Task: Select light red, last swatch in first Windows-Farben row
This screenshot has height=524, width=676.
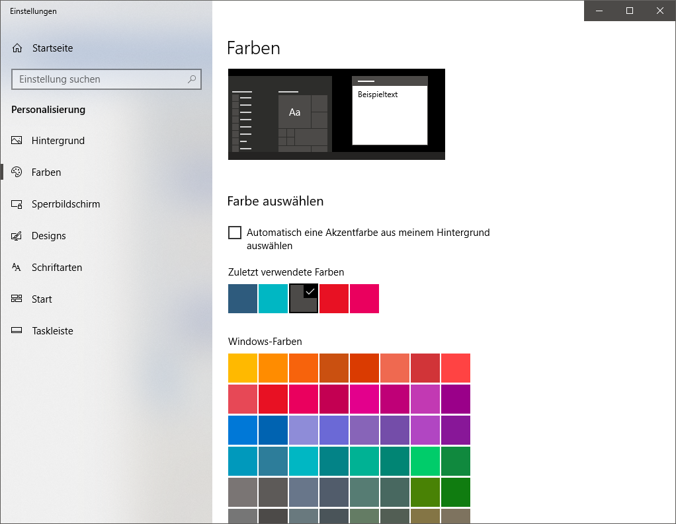Action: pyautogui.click(x=456, y=368)
